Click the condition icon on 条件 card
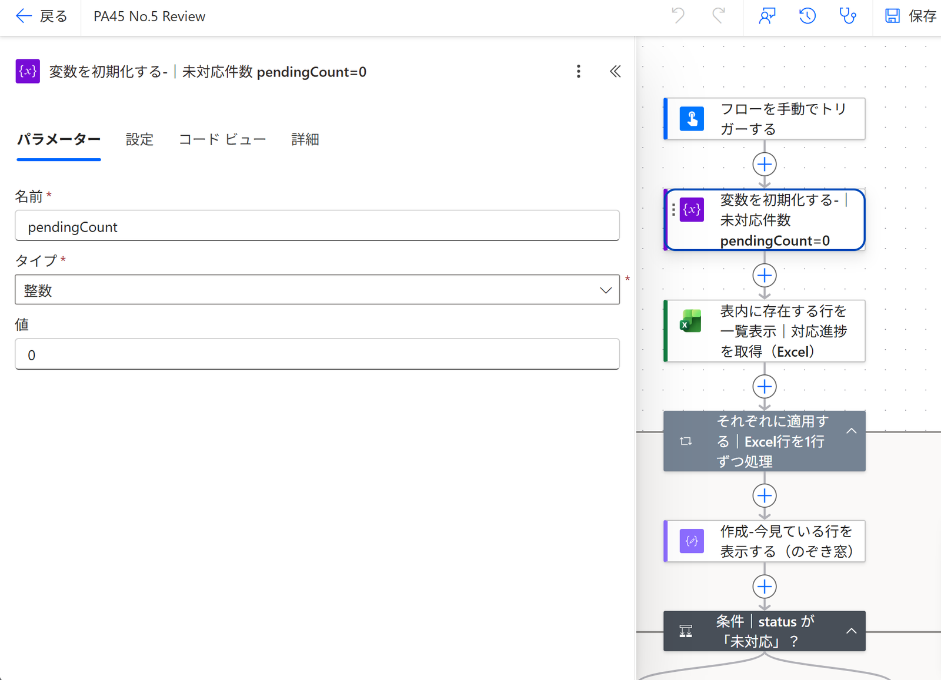 tap(686, 631)
